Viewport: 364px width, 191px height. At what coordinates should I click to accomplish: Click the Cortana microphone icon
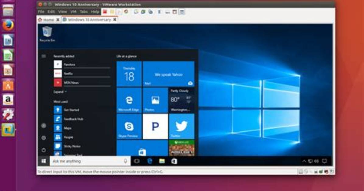click(x=125, y=161)
